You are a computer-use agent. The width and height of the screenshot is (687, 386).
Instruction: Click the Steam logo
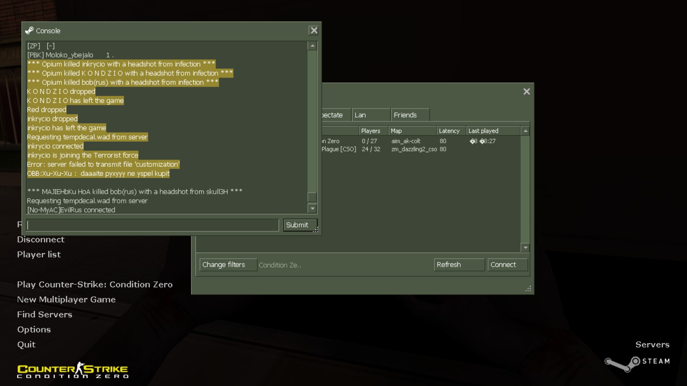[x=637, y=362]
